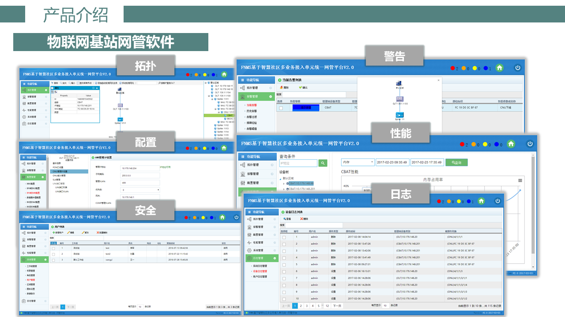Select Splitter 1/1/1 node in topology canvas
The width and height of the screenshot is (565, 317).
coord(120,119)
